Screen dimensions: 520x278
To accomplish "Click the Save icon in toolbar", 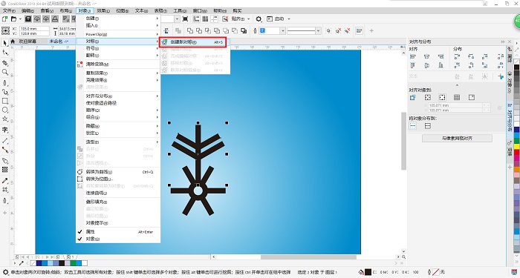I will [x=28, y=19].
